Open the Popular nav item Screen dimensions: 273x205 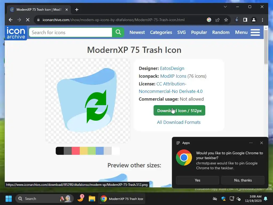(x=199, y=32)
